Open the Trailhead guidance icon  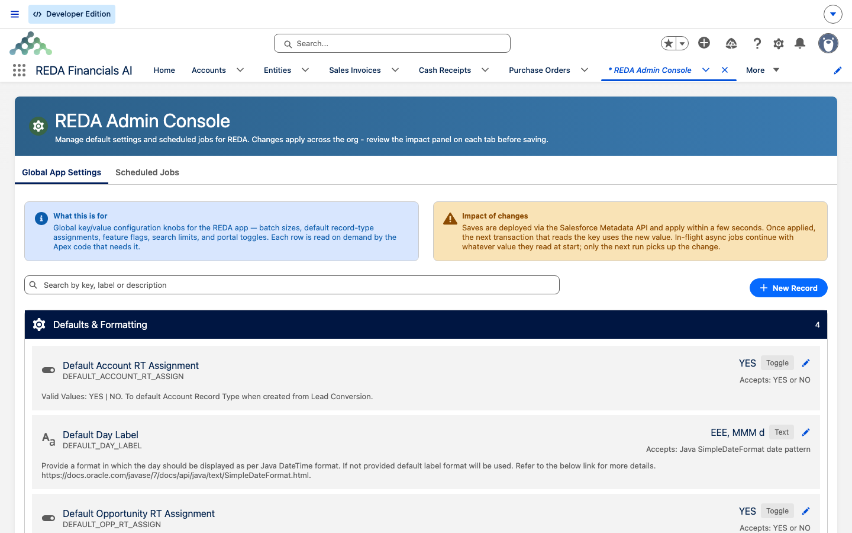click(x=731, y=43)
